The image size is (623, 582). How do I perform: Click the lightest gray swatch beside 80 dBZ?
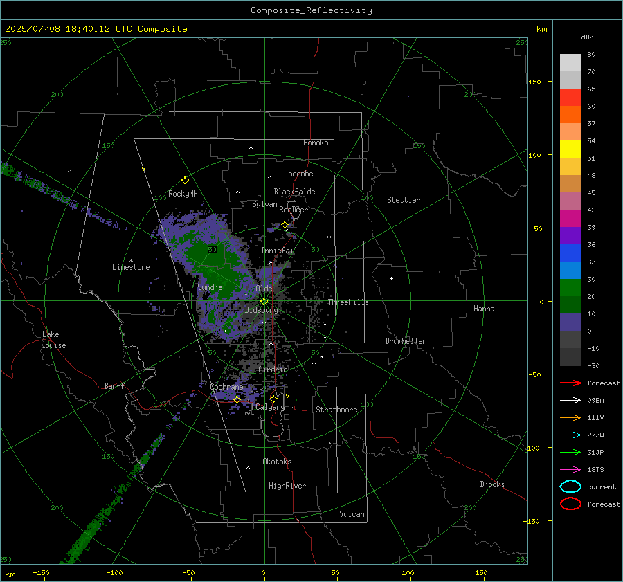pos(570,63)
